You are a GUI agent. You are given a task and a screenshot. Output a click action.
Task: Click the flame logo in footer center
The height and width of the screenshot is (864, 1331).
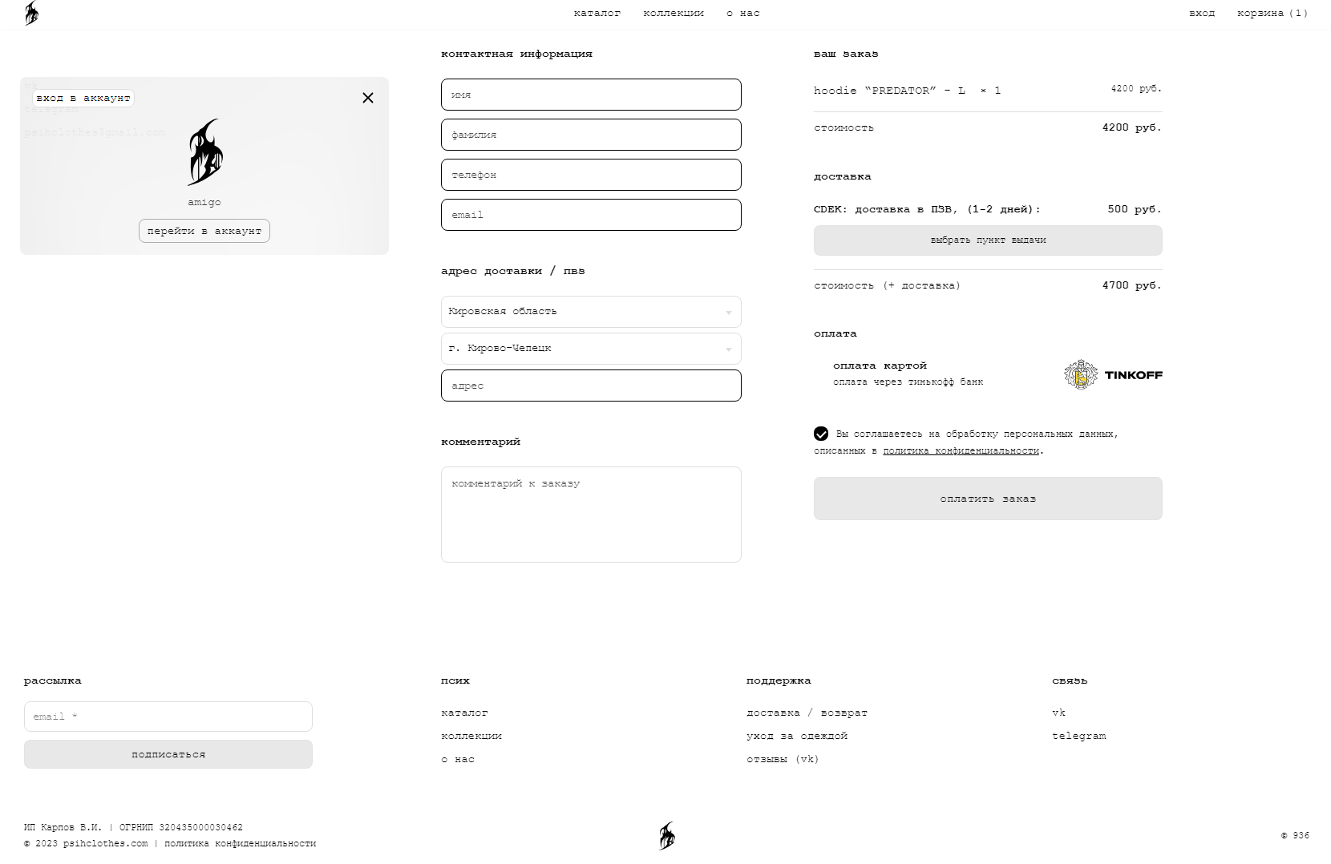coord(666,836)
